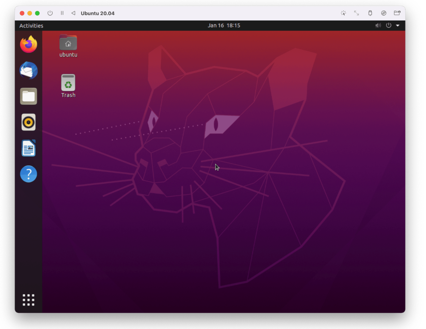Click the Ubuntu 20.04 window title

point(98,13)
